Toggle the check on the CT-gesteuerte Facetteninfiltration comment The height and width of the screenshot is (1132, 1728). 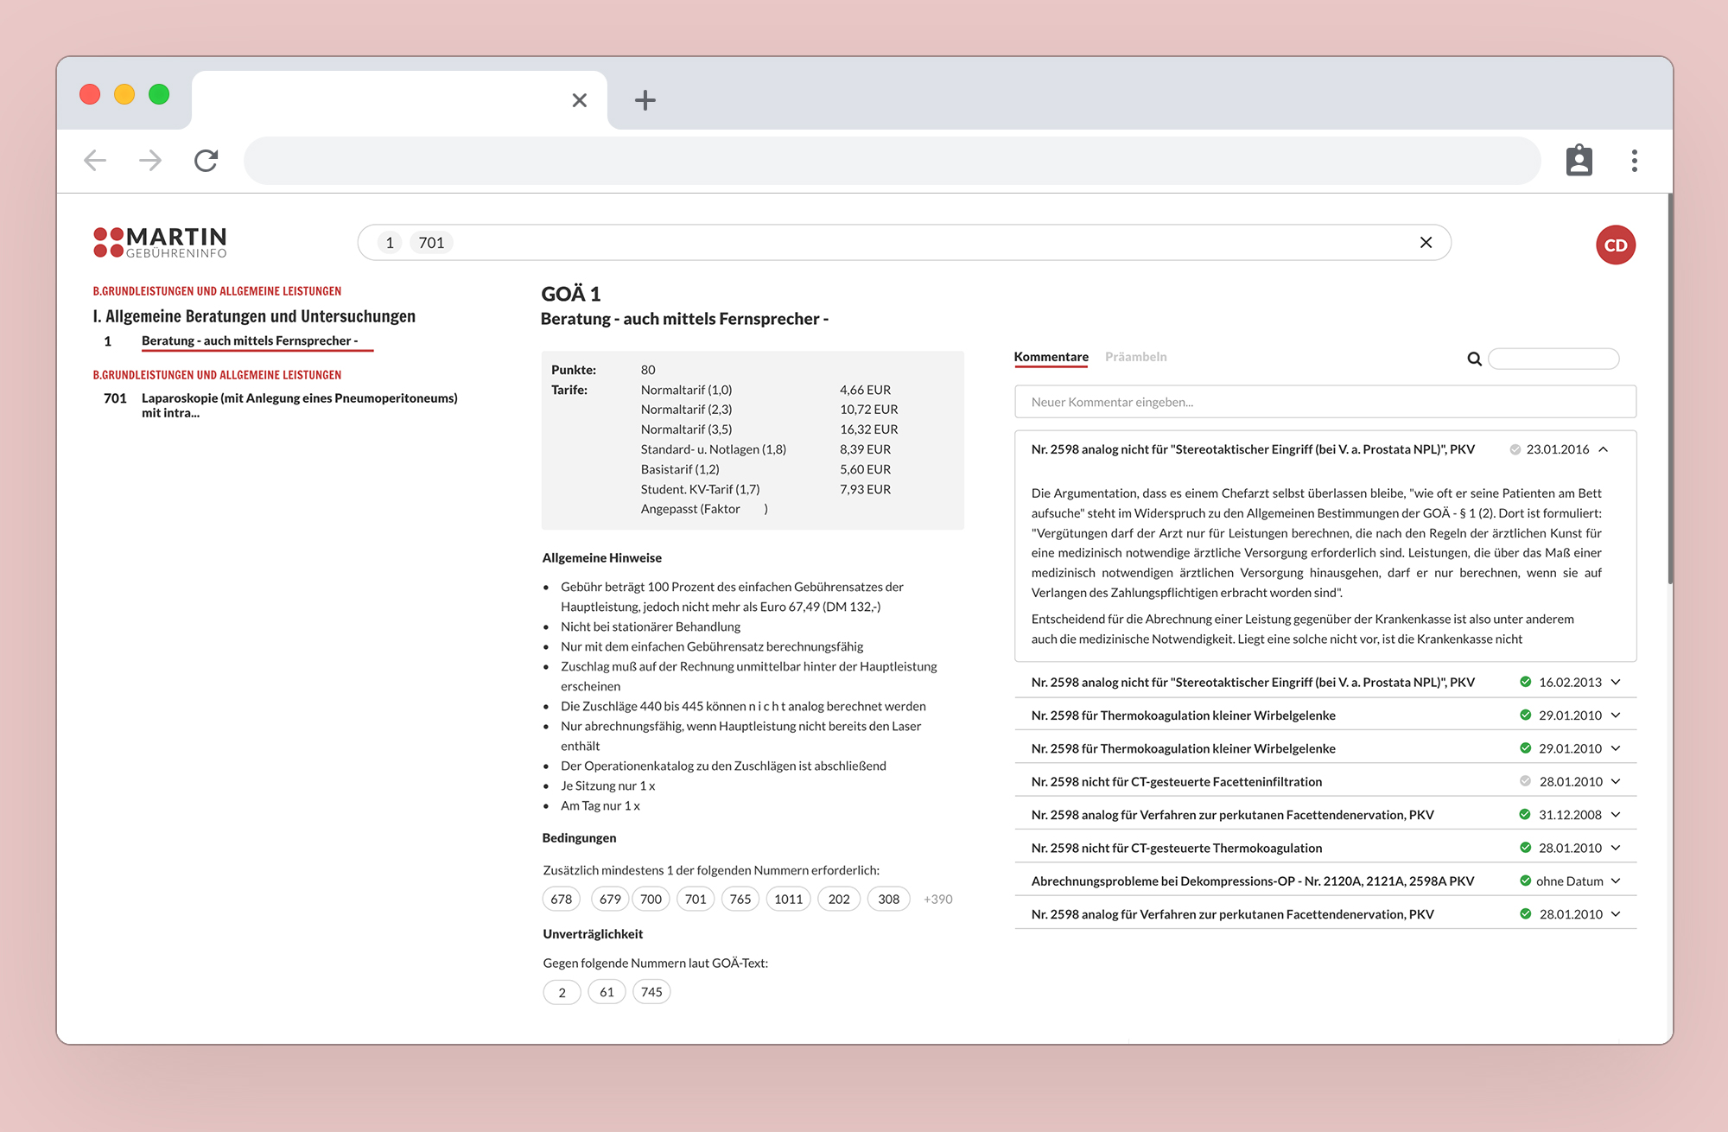click(1525, 781)
